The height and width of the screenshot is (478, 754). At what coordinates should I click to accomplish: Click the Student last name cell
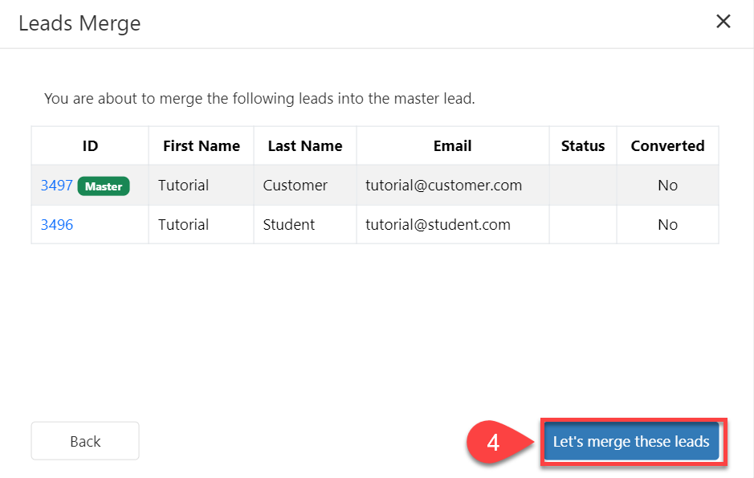289,225
